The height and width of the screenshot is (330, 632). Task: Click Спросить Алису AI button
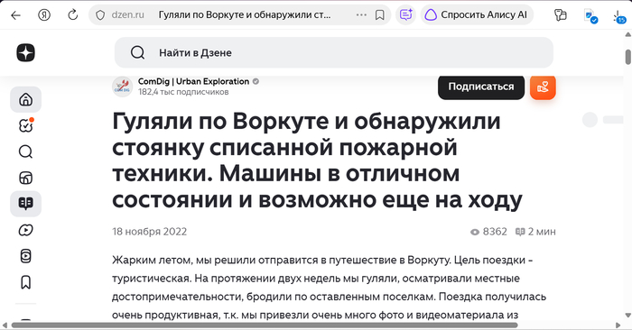pos(477,15)
